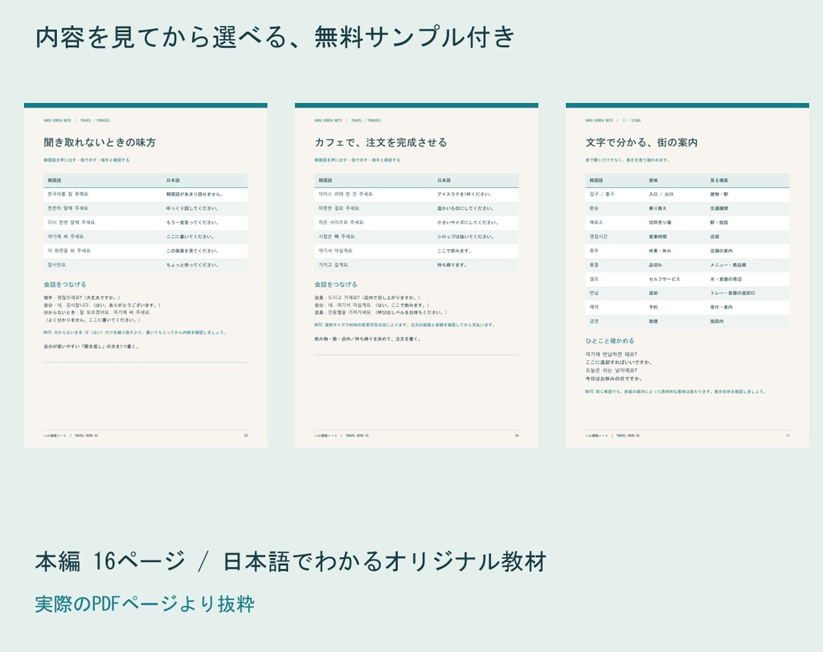Click the text 本編 16ページ / 日本語でわかるオリジナル教材
Image resolution: width=823 pixels, height=652 pixels.
point(291,561)
